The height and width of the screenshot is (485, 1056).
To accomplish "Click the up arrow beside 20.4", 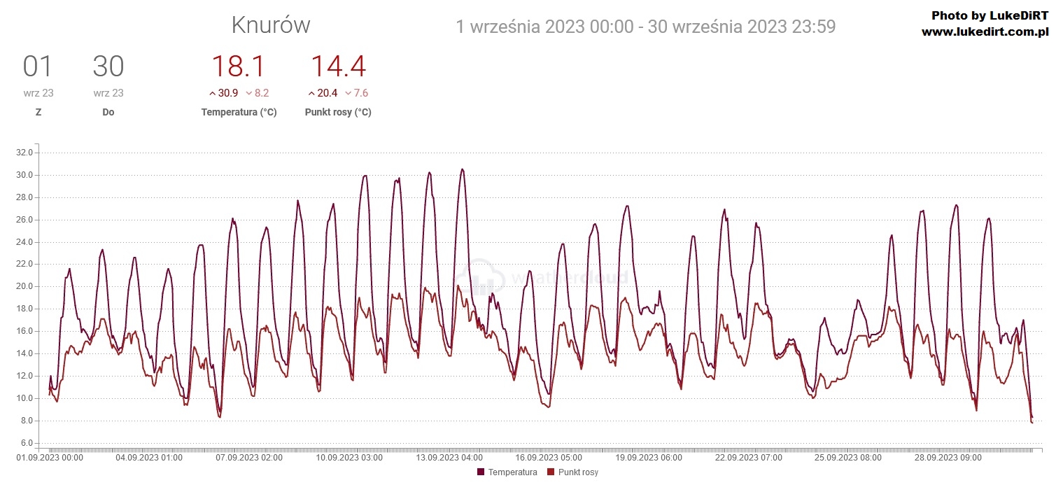I will tap(311, 93).
